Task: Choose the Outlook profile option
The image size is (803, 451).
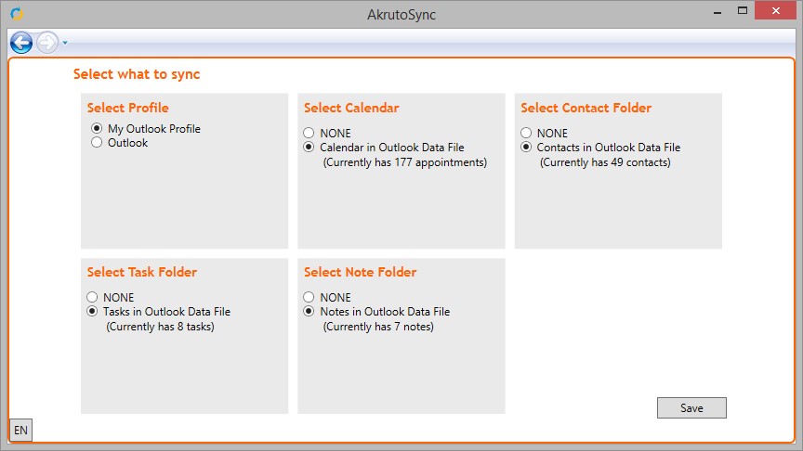Action: (x=97, y=143)
